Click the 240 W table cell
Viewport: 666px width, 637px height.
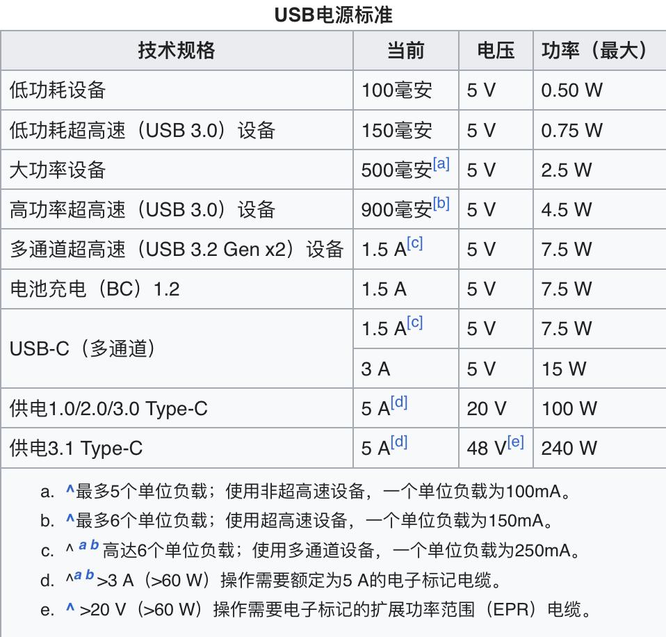tap(569, 448)
